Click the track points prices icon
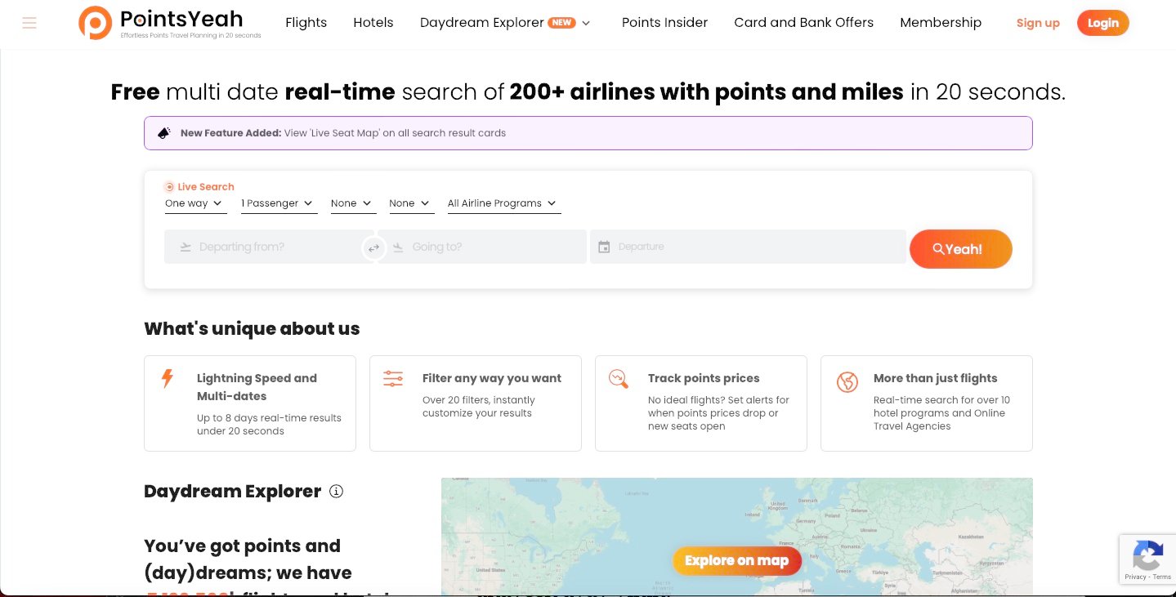This screenshot has width=1176, height=597. [619, 379]
